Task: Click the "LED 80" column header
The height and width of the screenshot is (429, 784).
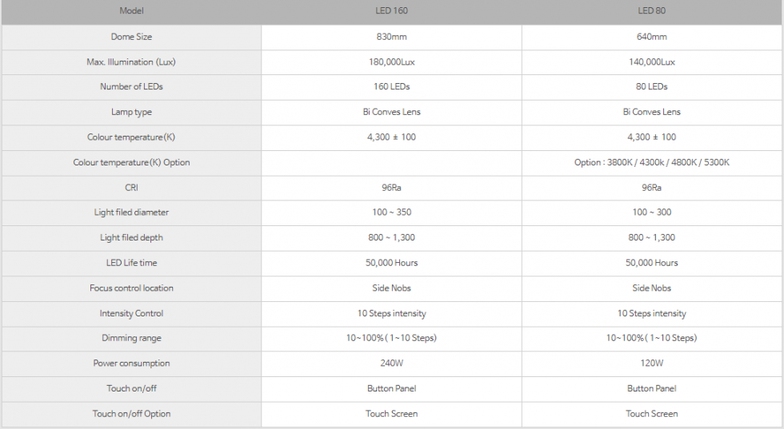Action: 651,10
